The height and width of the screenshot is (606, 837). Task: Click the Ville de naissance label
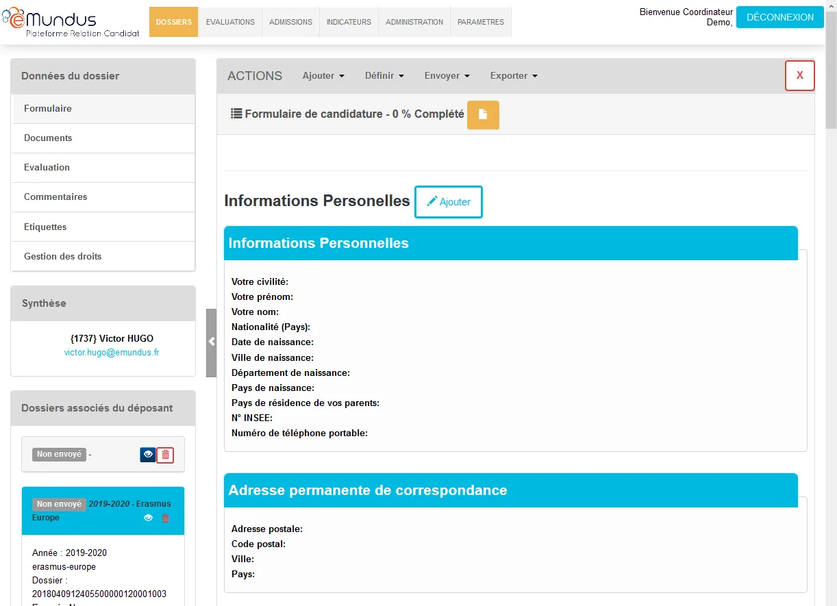[x=273, y=357]
